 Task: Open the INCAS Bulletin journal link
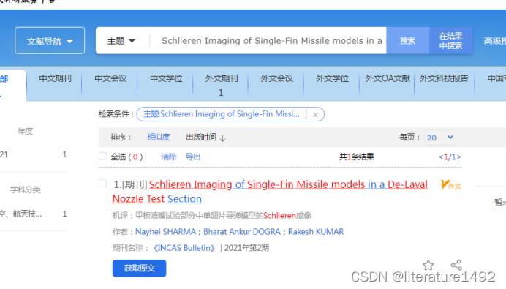click(x=184, y=248)
